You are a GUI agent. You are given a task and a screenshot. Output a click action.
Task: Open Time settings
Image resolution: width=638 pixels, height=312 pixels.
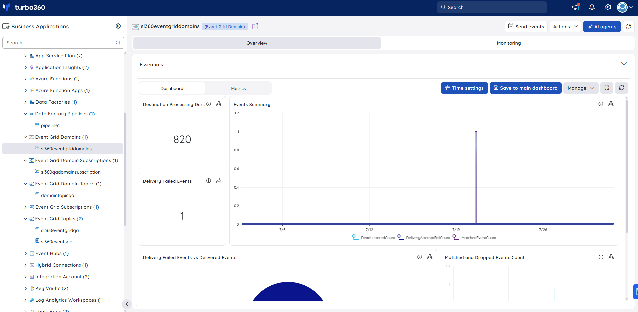coord(464,88)
